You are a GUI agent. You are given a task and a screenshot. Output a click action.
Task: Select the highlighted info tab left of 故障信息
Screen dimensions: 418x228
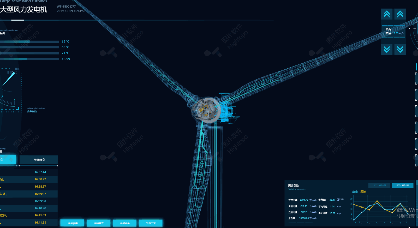tap(8, 160)
